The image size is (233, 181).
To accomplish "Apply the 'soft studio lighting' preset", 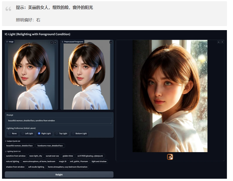I will (36, 167).
